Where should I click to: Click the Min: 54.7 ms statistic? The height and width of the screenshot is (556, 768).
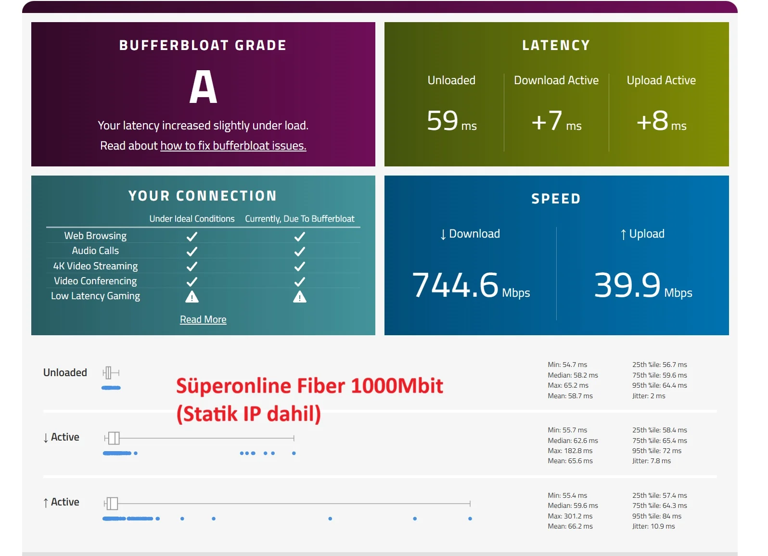coord(567,365)
